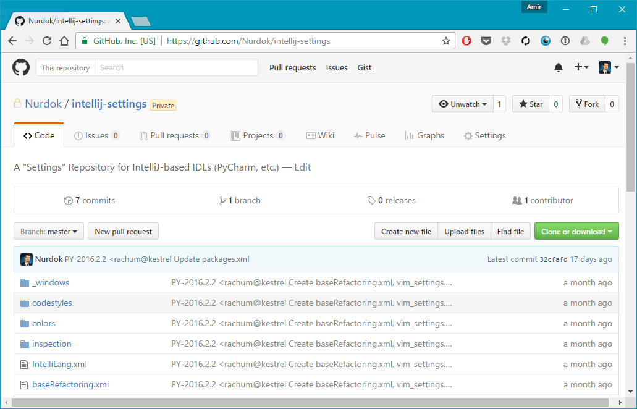Open the repository Settings tab
The image size is (637, 409).
[484, 135]
